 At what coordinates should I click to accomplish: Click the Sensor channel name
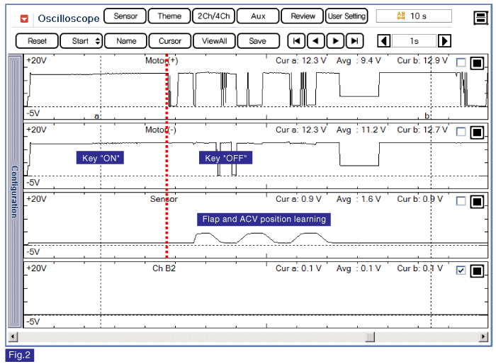click(x=164, y=199)
